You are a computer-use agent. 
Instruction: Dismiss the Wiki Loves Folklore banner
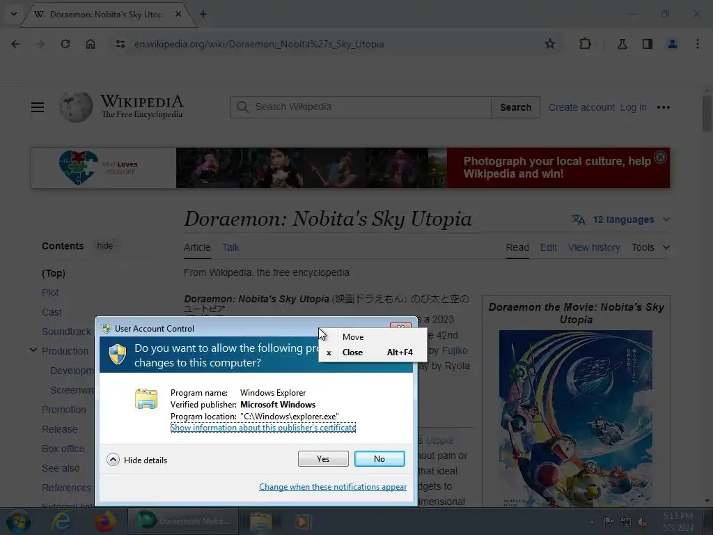pyautogui.click(x=660, y=157)
